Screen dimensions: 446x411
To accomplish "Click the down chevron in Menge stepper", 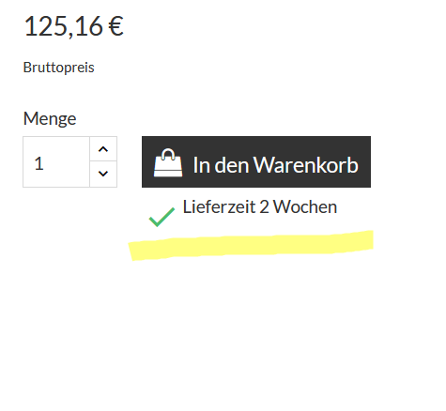I will tap(103, 174).
